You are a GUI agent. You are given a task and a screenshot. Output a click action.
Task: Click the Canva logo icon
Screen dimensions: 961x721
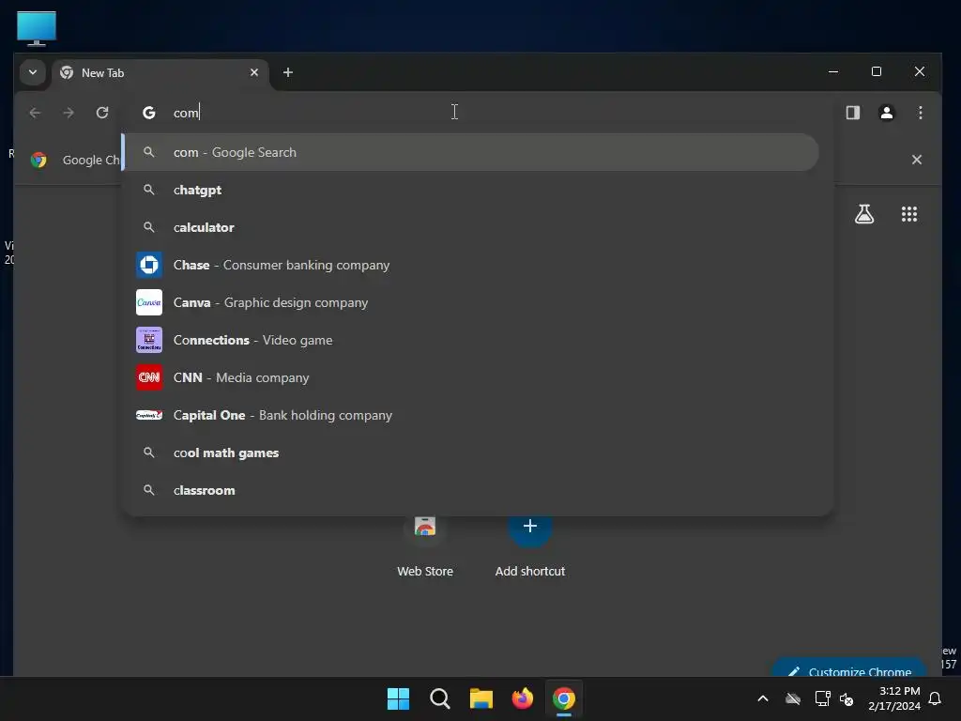tap(149, 302)
